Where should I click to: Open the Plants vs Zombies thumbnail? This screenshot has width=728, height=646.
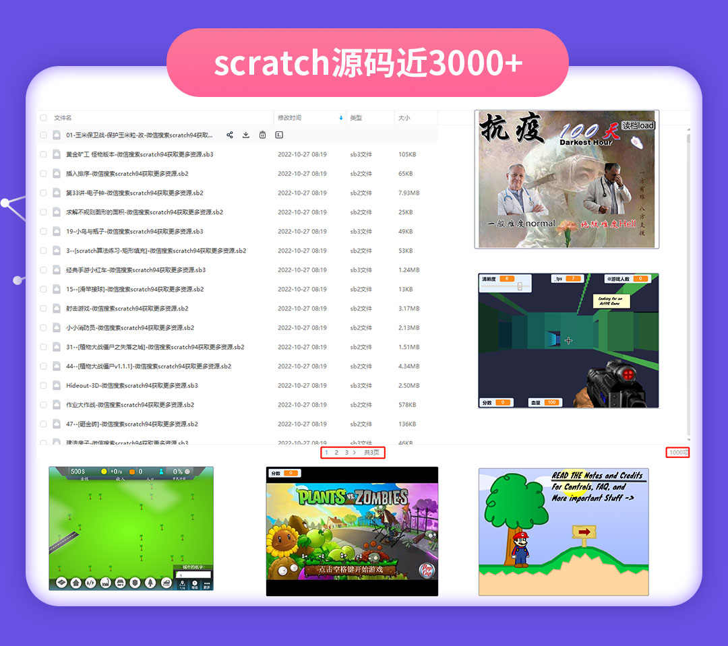[352, 531]
